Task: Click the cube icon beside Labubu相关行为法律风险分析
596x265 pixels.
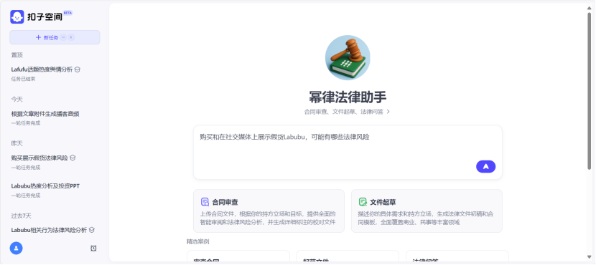Action: click(x=92, y=230)
